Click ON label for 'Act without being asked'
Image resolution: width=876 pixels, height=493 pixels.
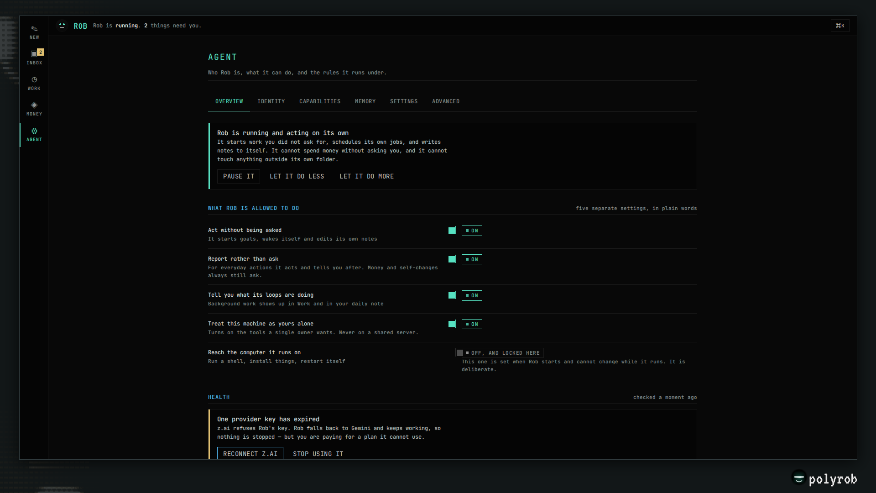point(472,231)
